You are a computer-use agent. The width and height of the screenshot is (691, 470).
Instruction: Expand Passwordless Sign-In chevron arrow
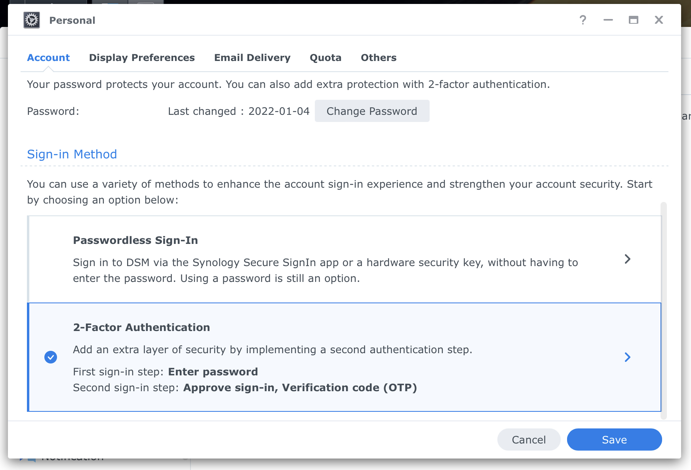click(x=627, y=259)
